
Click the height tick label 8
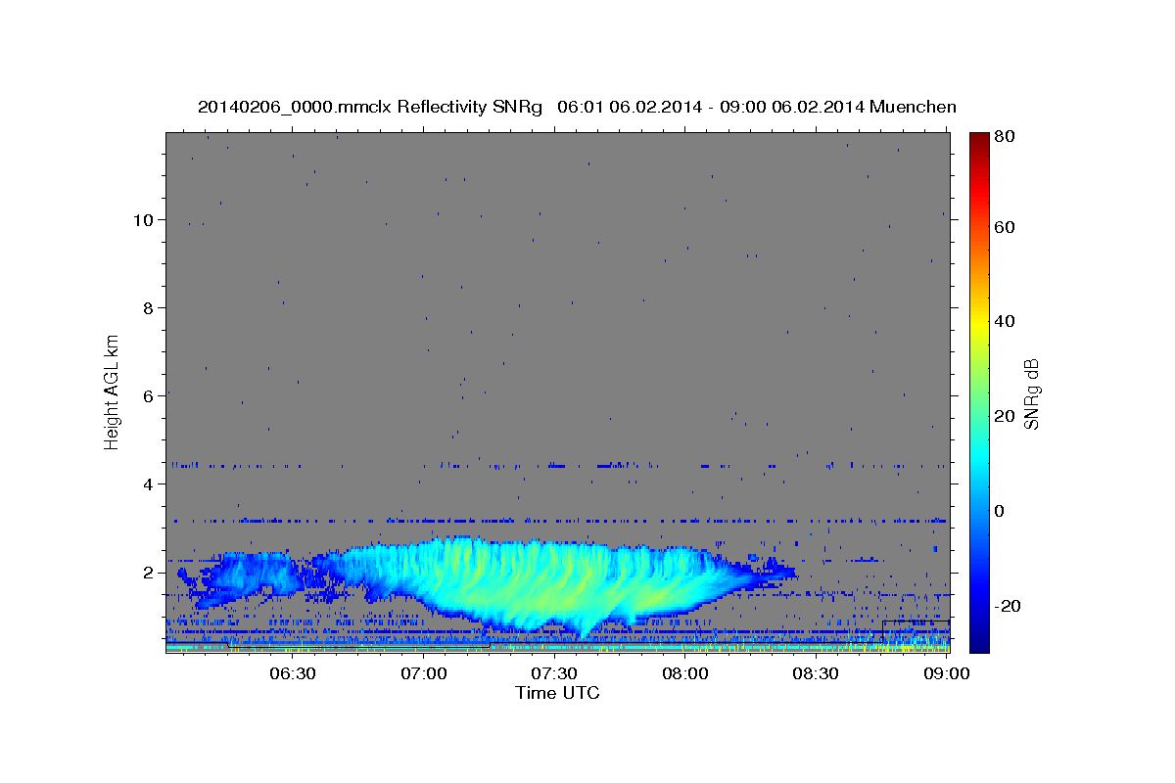146,308
